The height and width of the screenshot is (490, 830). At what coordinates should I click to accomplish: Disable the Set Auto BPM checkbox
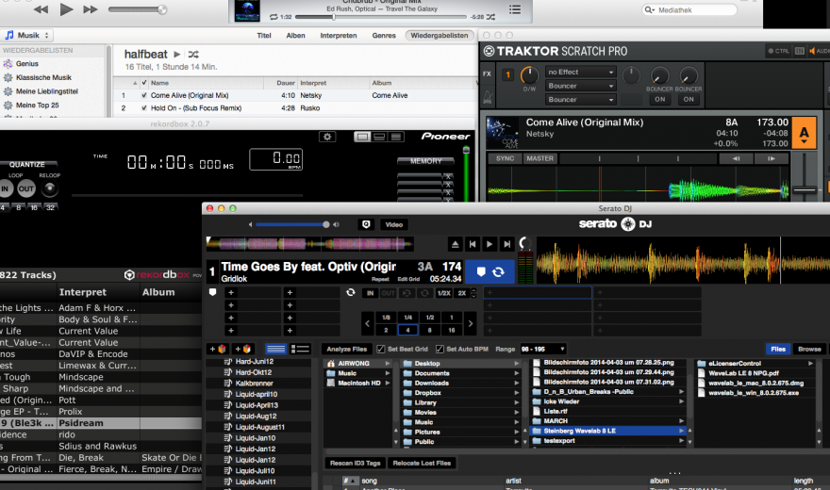440,350
